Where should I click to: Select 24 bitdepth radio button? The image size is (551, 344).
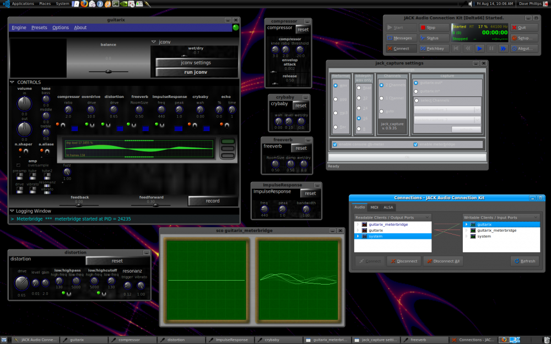pyautogui.click(x=359, y=108)
